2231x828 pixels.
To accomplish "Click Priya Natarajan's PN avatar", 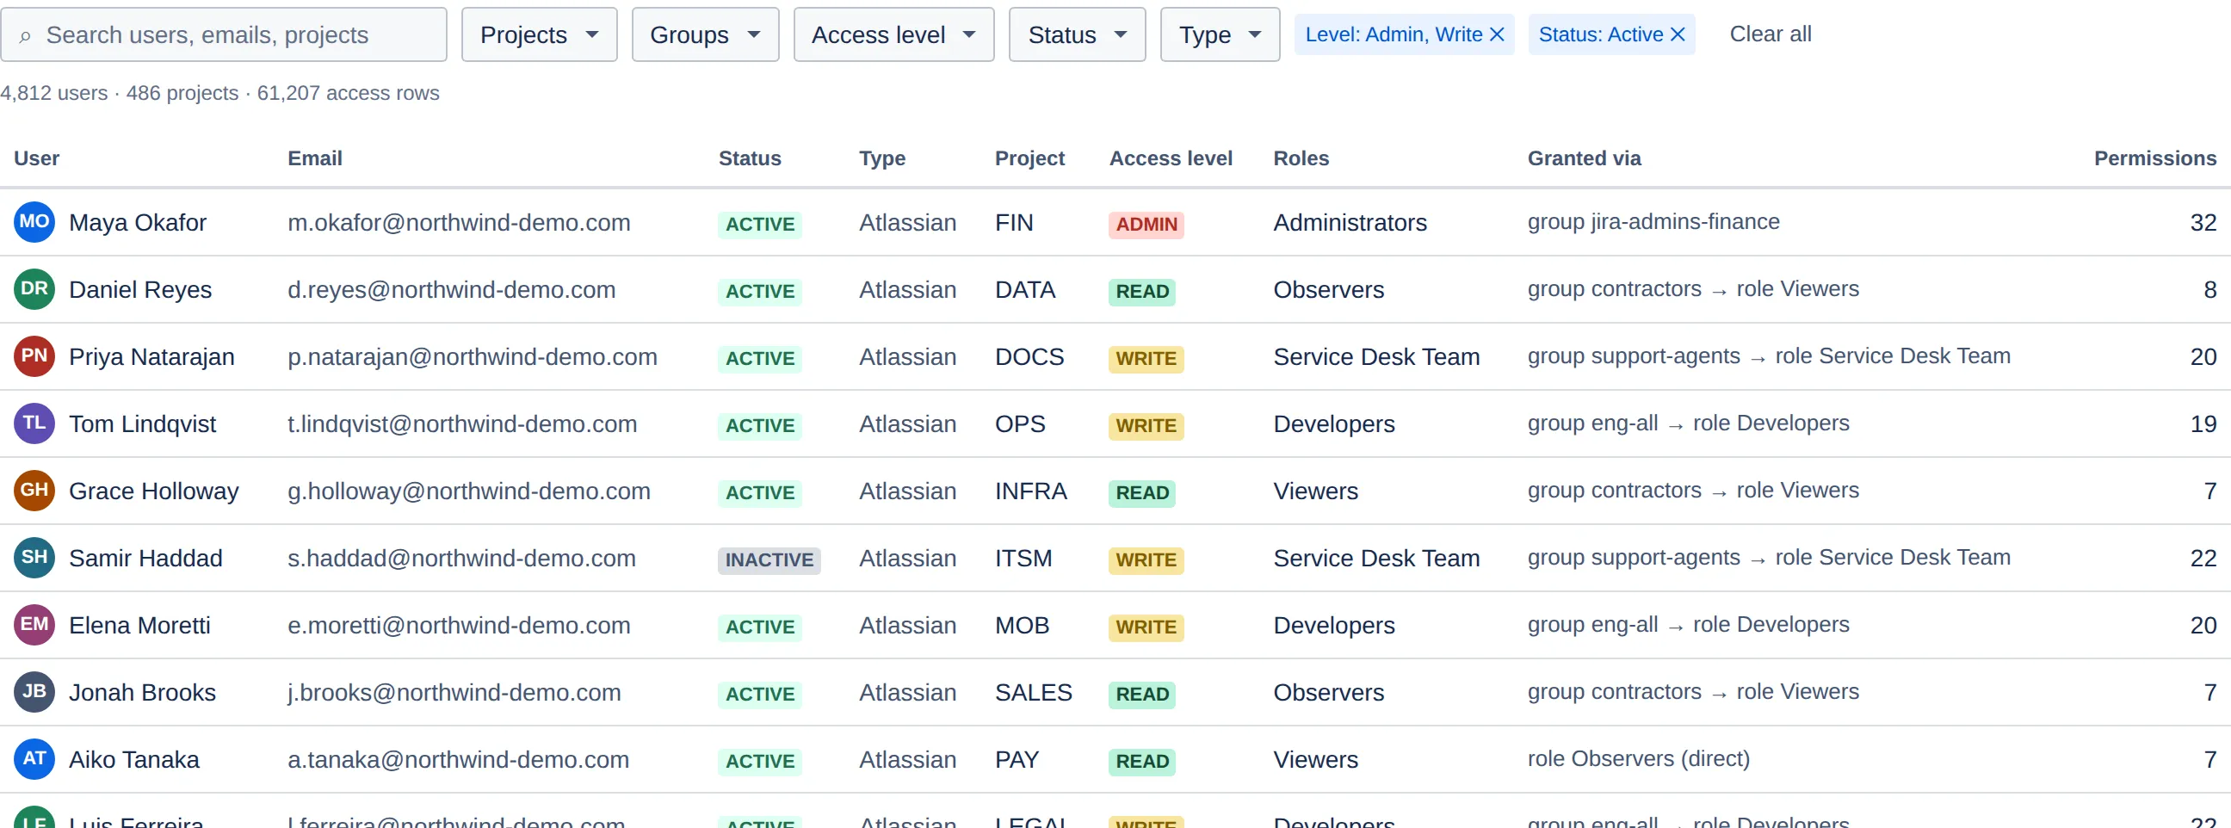I will (34, 356).
